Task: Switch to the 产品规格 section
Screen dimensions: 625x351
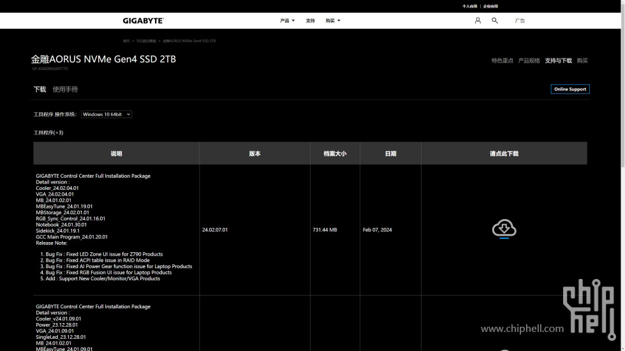Action: 529,61
